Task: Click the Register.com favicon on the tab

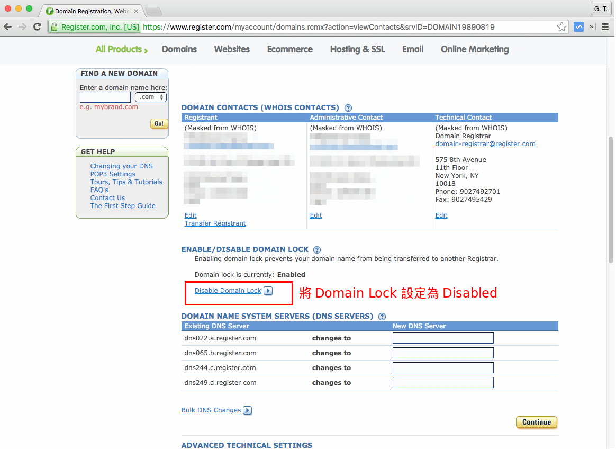Action: (x=49, y=10)
